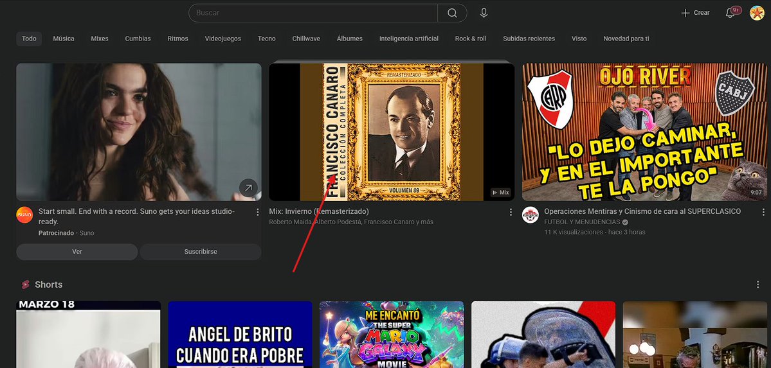
Task: Open more options for Mix: Invierno
Action: pyautogui.click(x=511, y=212)
